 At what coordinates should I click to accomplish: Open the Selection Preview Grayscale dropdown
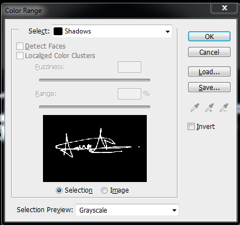(127, 210)
